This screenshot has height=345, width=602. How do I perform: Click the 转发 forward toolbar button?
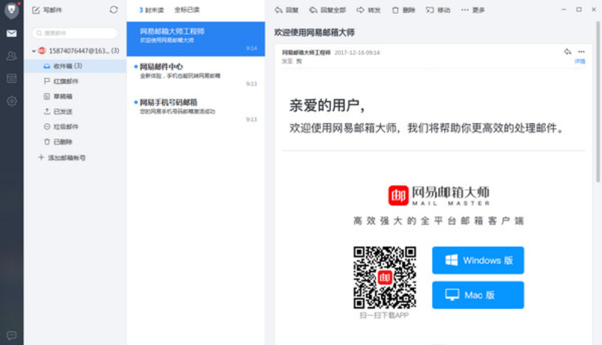click(x=368, y=10)
